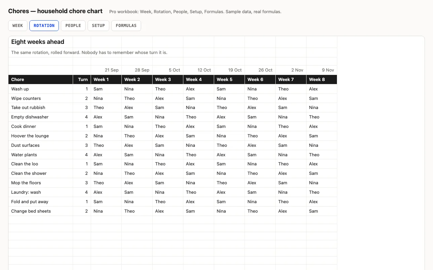Select the 'Clean the loo' chore cell

[x=41, y=164]
